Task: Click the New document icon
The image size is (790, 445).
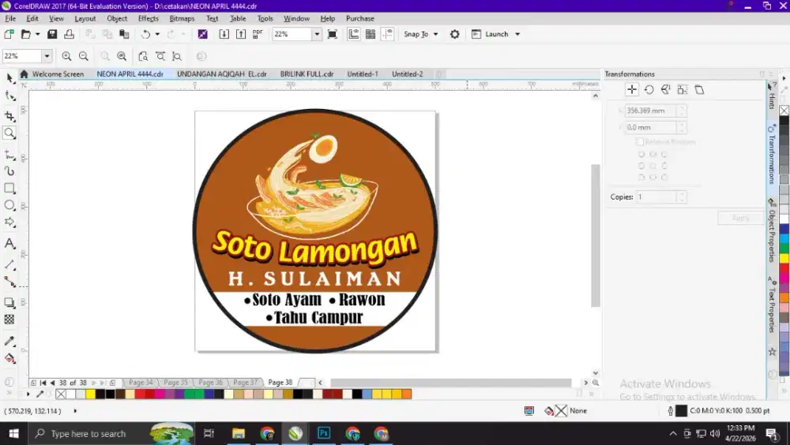Action: coord(9,34)
